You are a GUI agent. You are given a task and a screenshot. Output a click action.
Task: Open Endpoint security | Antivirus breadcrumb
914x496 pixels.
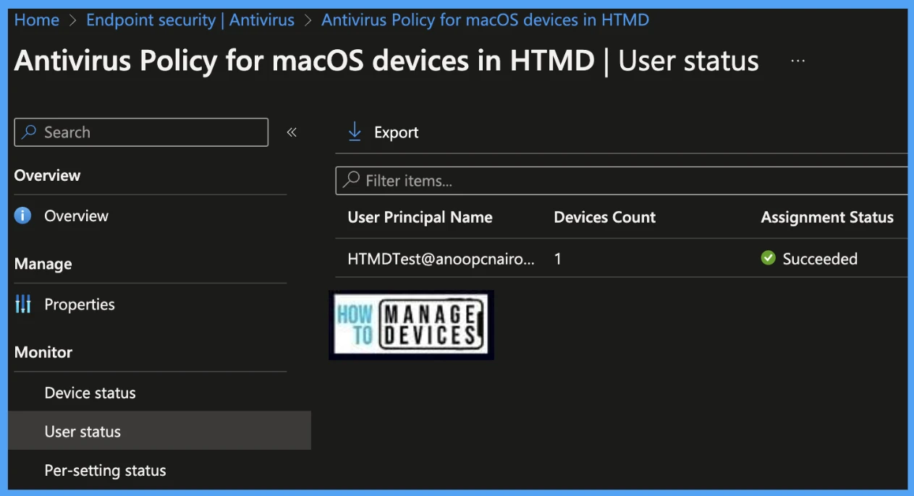[190, 20]
